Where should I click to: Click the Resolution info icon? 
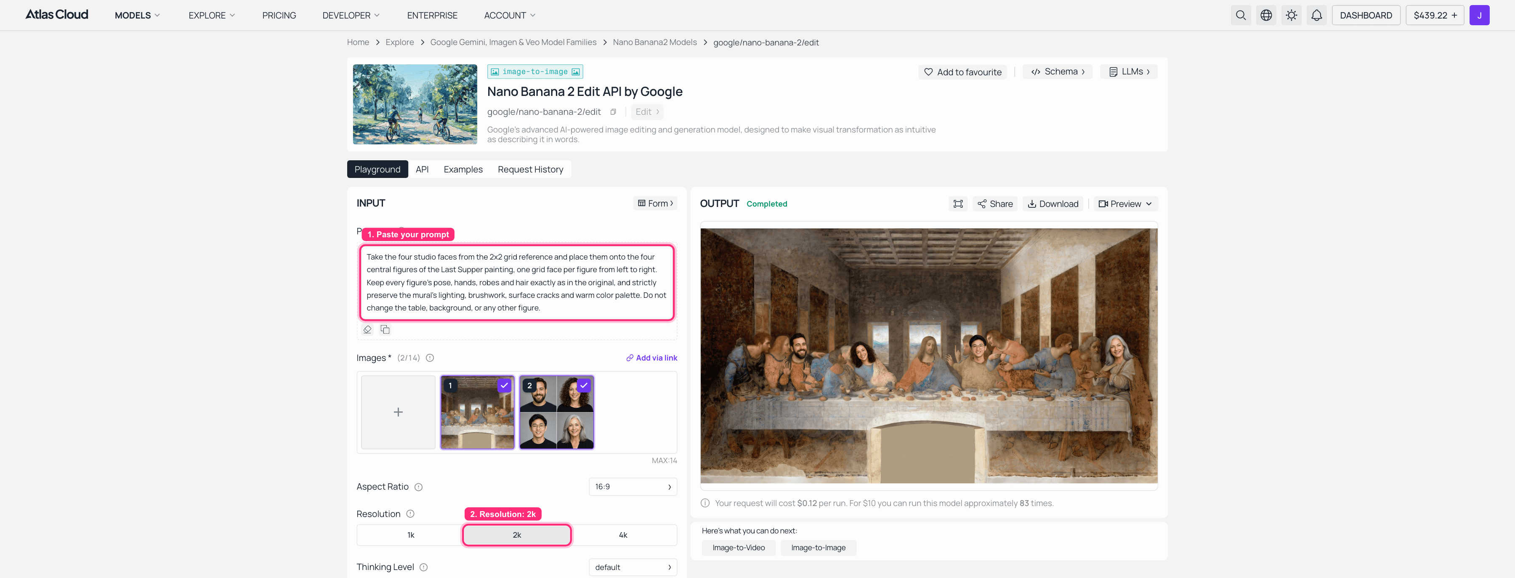410,514
